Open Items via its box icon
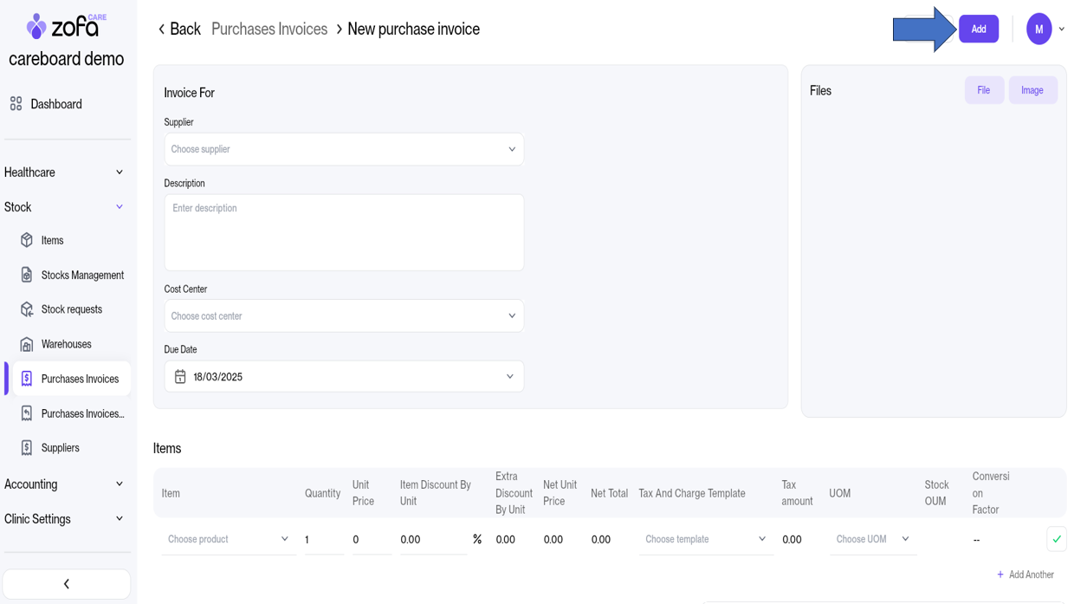Viewport: 1074px width, 604px height. pyautogui.click(x=27, y=240)
